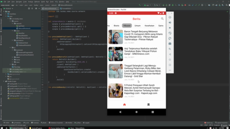Select the NetworkModule.kt editor tab
Screen dimensions: 230x129
(x=50, y=9)
